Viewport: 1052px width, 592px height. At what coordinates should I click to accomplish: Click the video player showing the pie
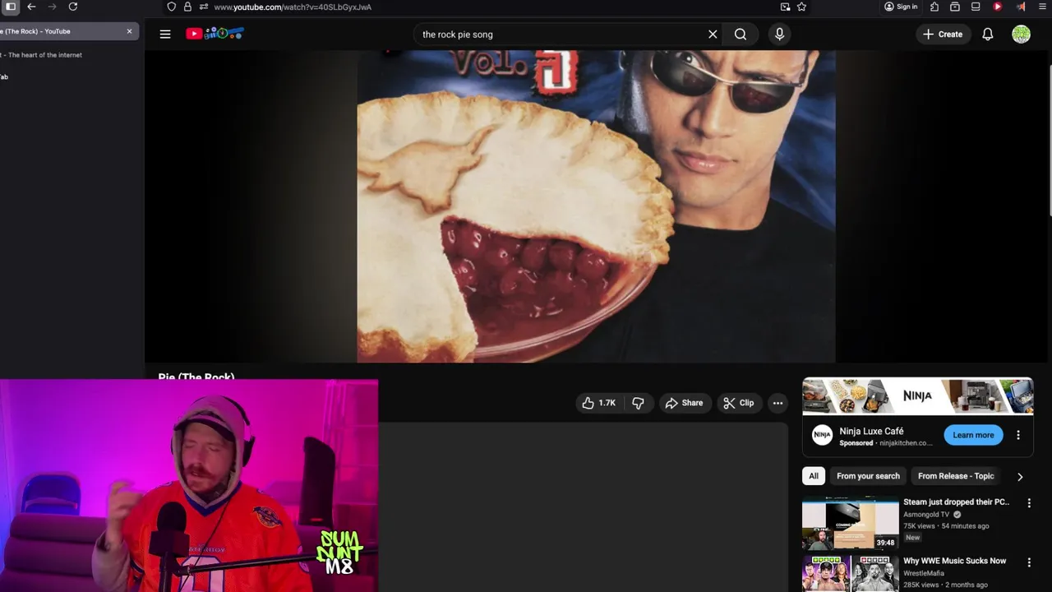(x=596, y=206)
